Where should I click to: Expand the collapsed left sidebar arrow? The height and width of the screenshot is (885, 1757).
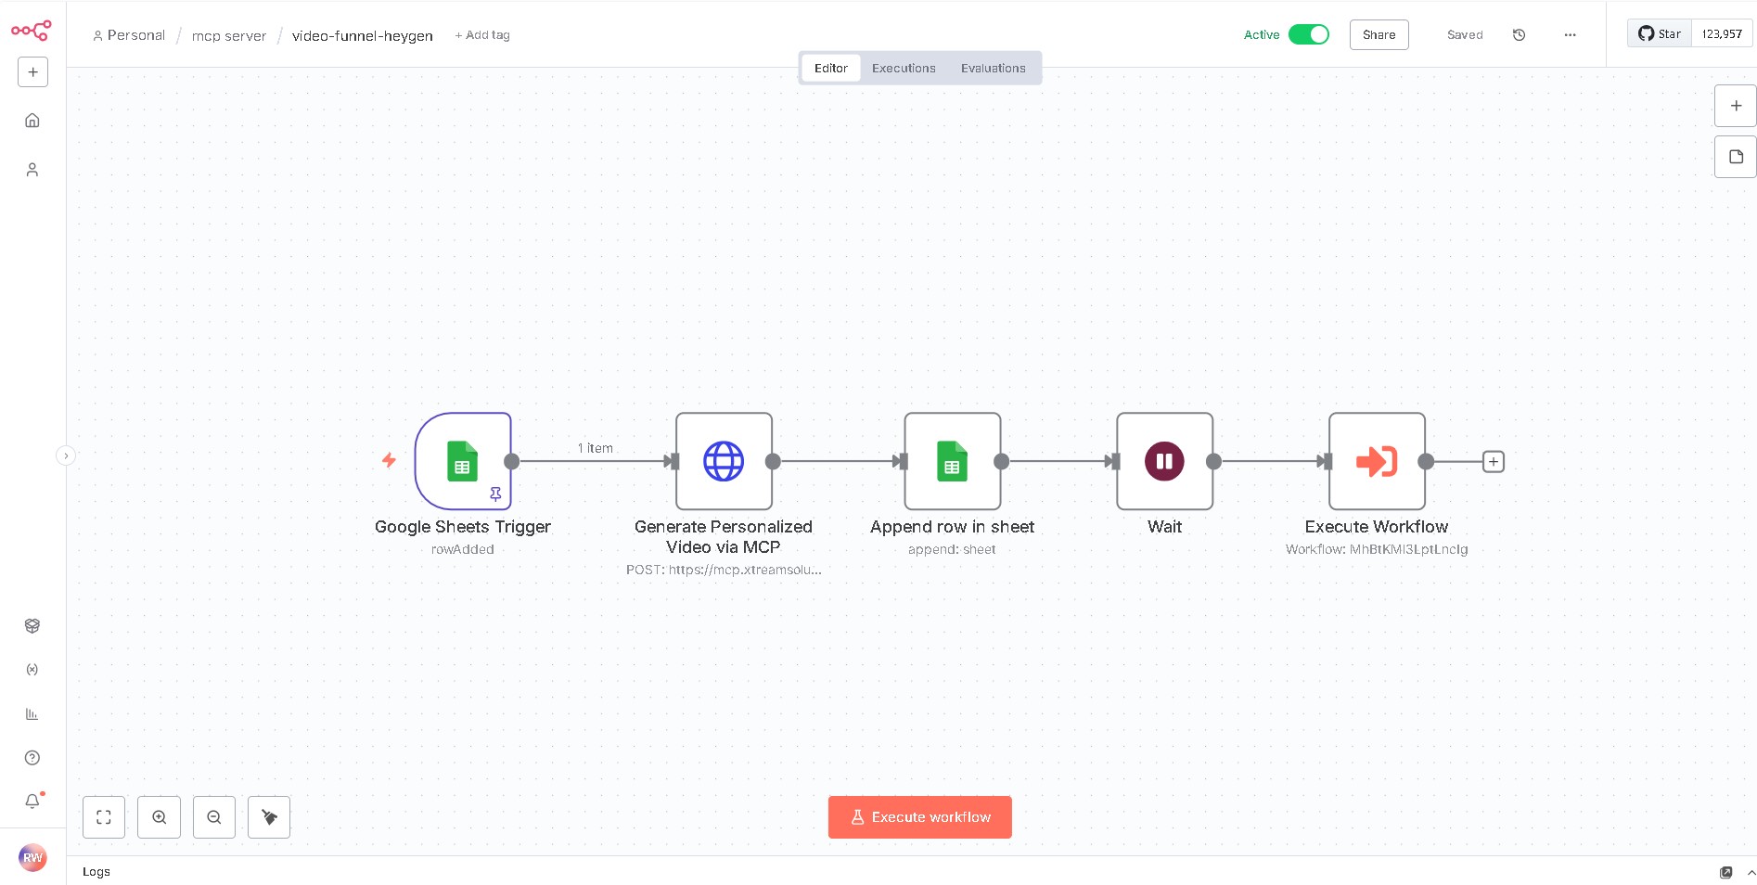coord(66,455)
